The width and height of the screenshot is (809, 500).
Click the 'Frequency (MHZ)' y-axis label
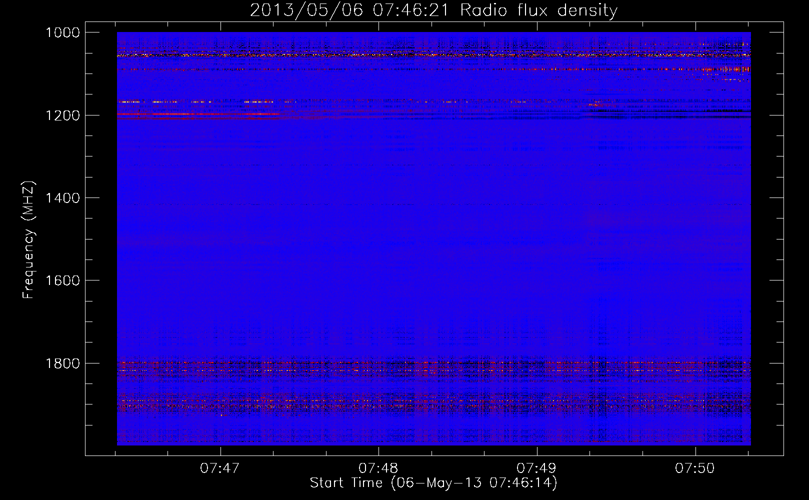click(x=28, y=240)
